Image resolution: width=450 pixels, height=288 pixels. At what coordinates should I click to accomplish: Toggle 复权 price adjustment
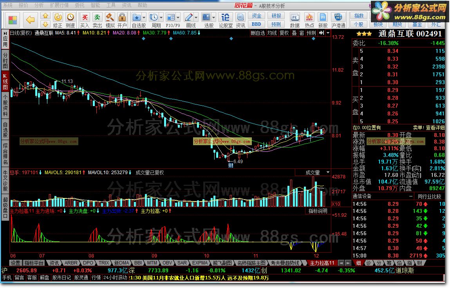point(284,33)
